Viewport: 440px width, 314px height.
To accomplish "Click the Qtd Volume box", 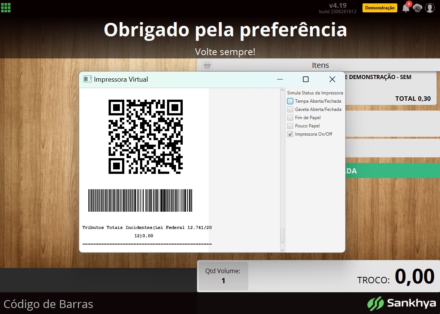I will [x=223, y=276].
